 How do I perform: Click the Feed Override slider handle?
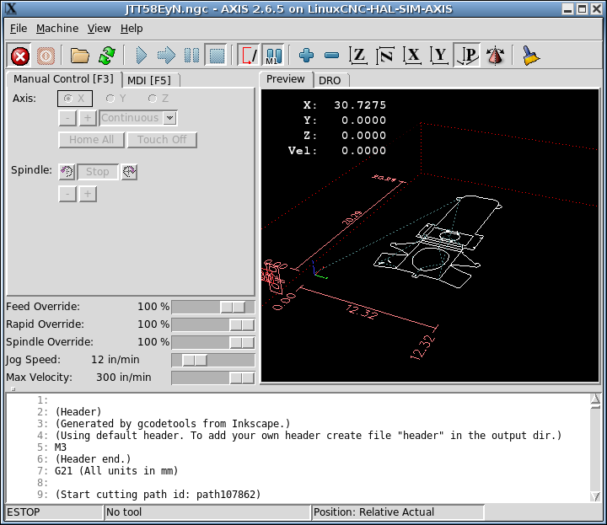233,308
